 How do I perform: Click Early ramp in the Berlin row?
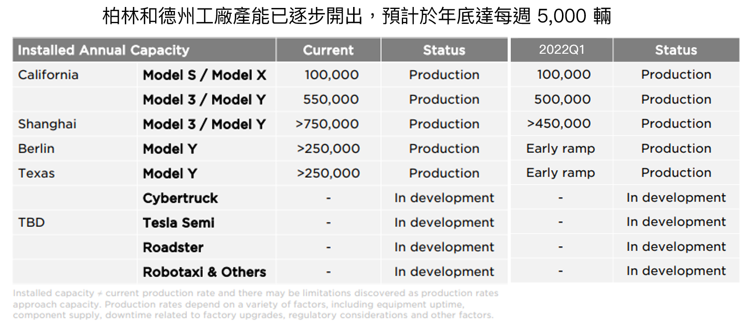click(x=560, y=148)
